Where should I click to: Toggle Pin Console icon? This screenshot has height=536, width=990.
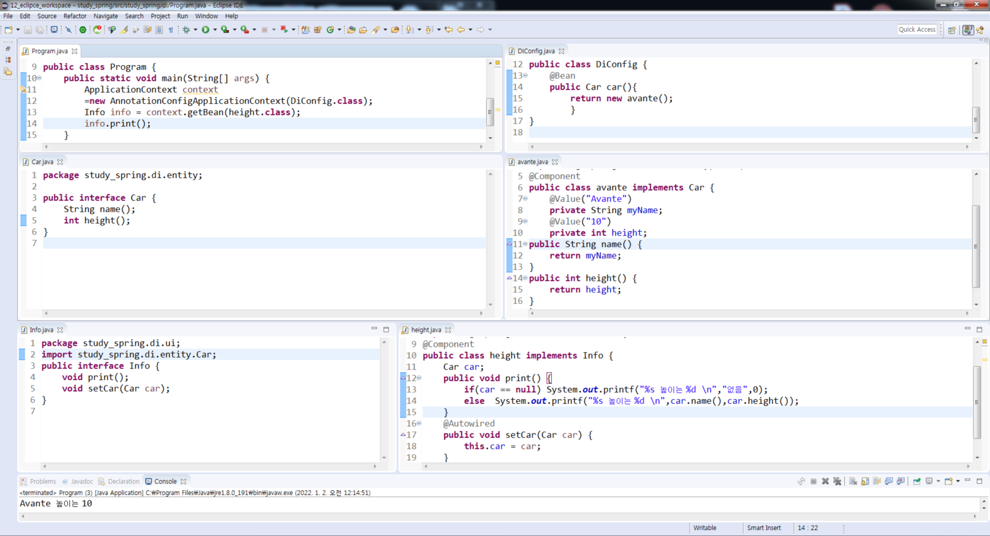point(917,481)
